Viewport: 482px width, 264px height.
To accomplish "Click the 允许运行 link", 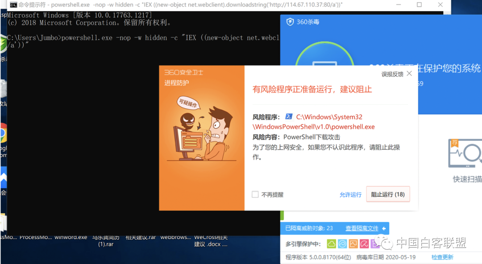I will [x=350, y=194].
